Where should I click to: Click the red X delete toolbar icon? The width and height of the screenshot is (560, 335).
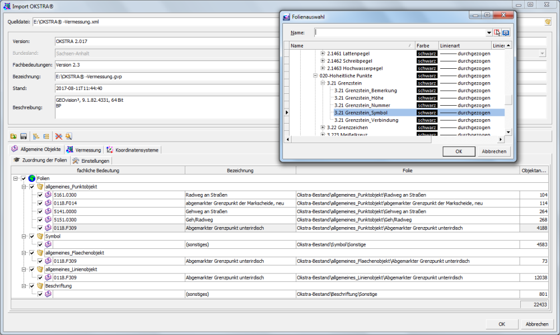59,136
